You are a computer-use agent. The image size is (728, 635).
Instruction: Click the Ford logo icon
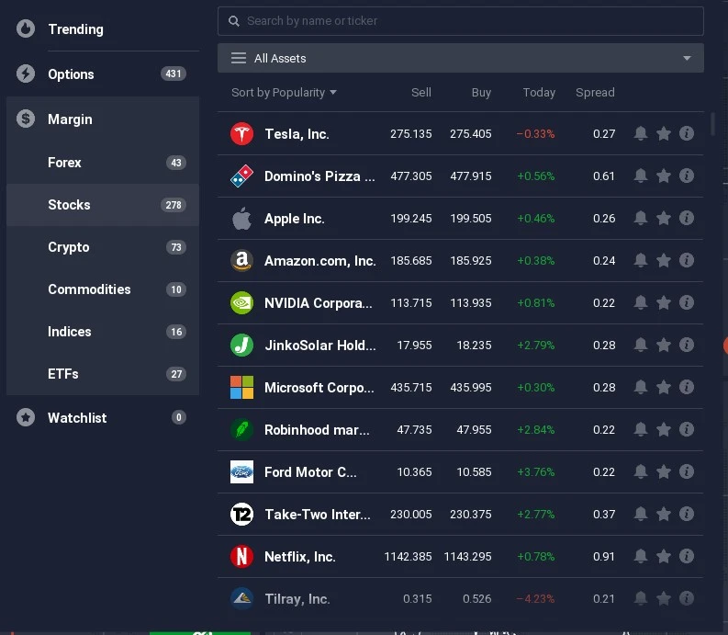click(241, 472)
